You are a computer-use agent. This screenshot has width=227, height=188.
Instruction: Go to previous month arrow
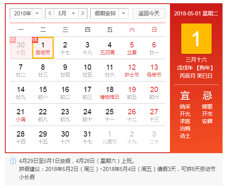(50, 13)
